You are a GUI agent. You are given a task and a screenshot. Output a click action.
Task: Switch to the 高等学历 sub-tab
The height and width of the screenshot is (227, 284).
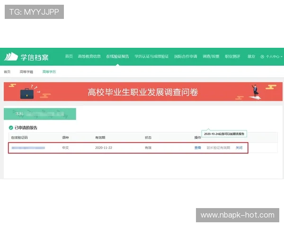pyautogui.click(x=49, y=72)
